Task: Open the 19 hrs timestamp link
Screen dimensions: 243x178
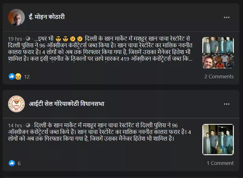Action: [x=15, y=39]
